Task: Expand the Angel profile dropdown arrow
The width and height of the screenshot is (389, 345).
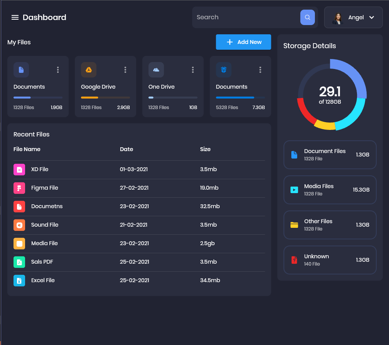Action: point(371,17)
